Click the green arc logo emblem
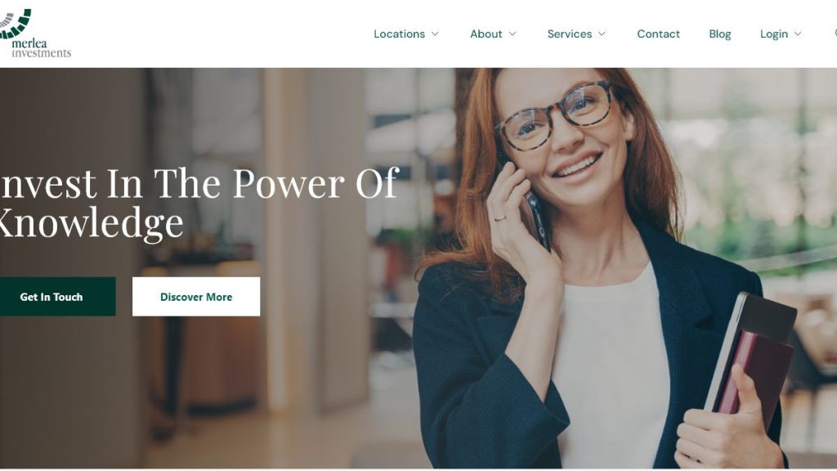This screenshot has height=471, width=837. click(15, 24)
